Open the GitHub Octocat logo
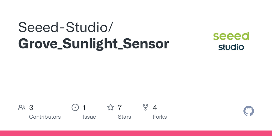The width and height of the screenshot is (272, 136). pos(249,111)
